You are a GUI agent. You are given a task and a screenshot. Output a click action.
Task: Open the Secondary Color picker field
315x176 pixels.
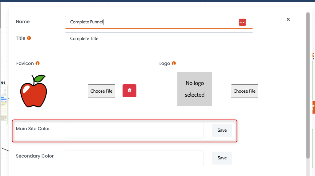coord(134,158)
